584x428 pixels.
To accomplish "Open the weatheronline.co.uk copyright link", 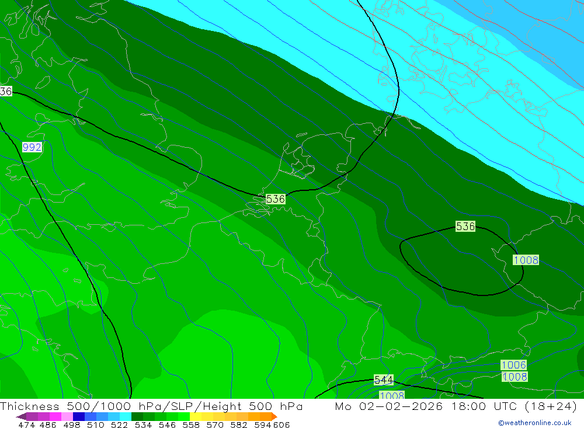I will (535, 423).
